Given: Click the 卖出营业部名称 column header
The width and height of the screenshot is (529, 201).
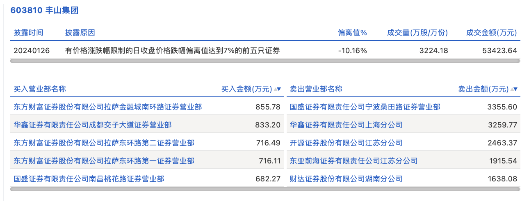Looking at the screenshot, I should 316,89.
